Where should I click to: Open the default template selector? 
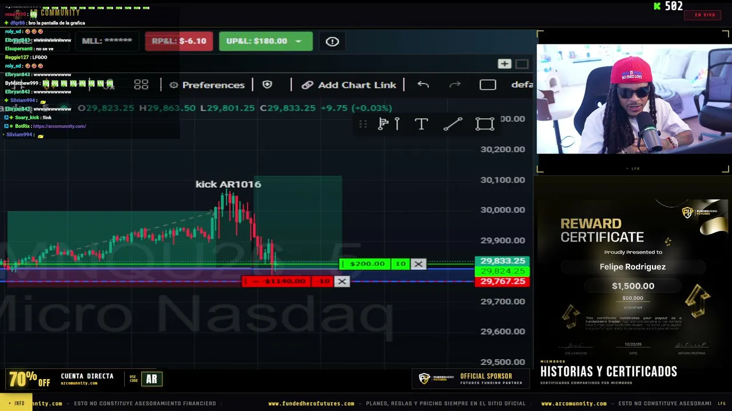522,85
